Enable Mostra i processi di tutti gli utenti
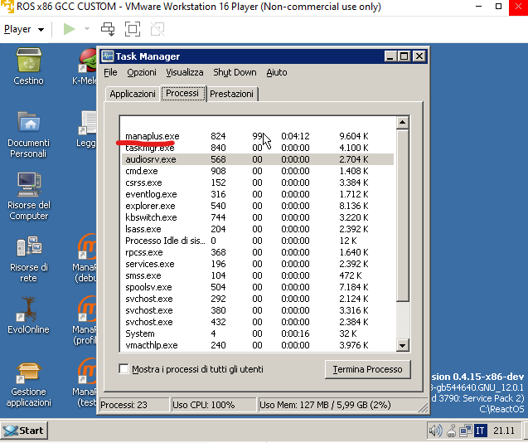This screenshot has height=443, width=528. click(x=124, y=369)
